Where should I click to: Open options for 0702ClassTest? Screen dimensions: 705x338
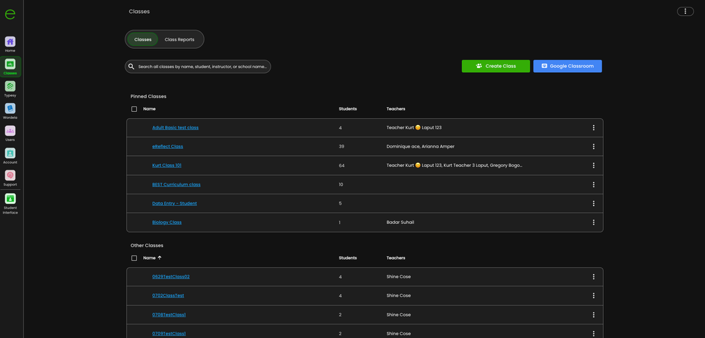593,295
